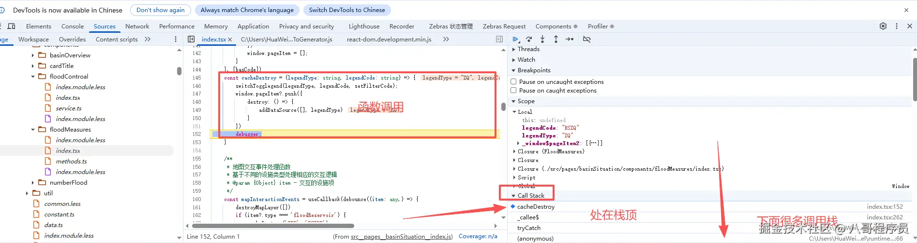917x243 pixels.
Task: Click line number 152 gutter
Action: coord(196,134)
